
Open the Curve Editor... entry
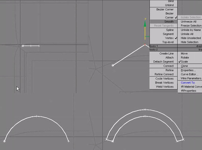pyautogui.click(x=189, y=74)
